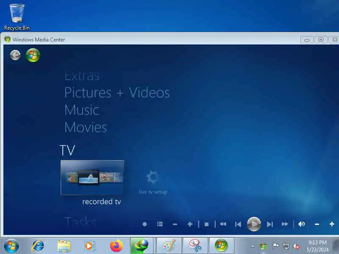The image size is (339, 254).
Task: Switch to the Snipping Tool taskbar window
Action: tap(195, 246)
